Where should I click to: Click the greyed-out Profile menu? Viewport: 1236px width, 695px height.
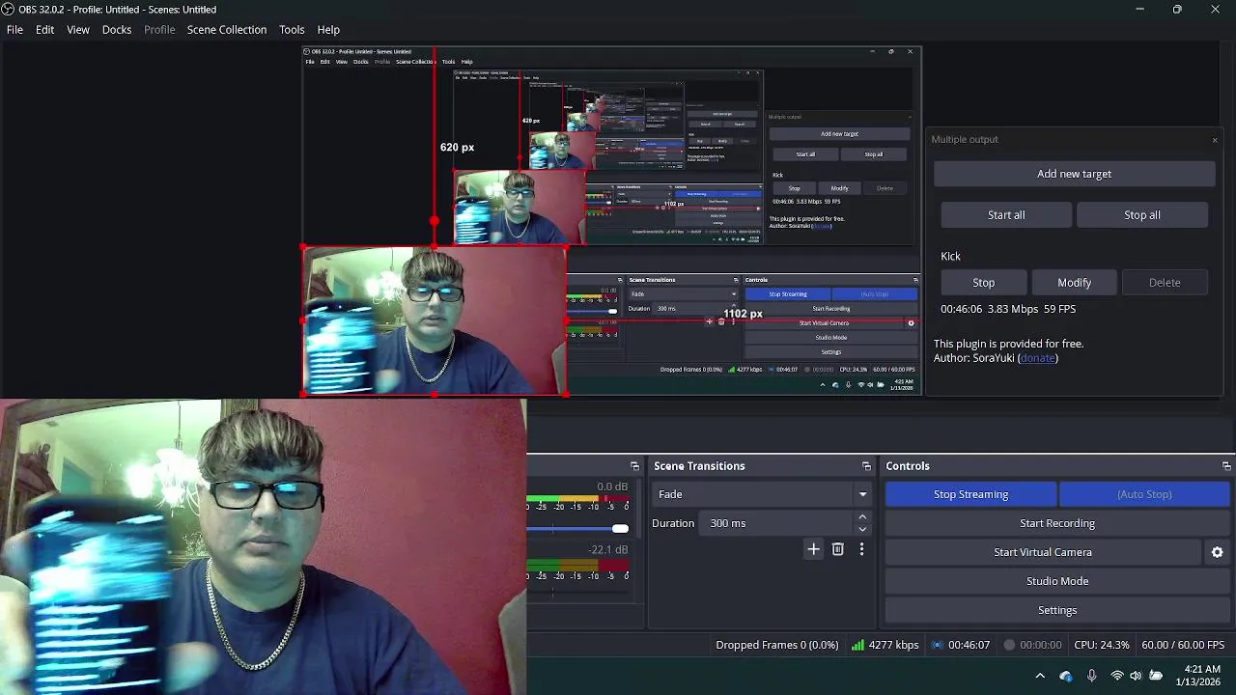(x=159, y=30)
